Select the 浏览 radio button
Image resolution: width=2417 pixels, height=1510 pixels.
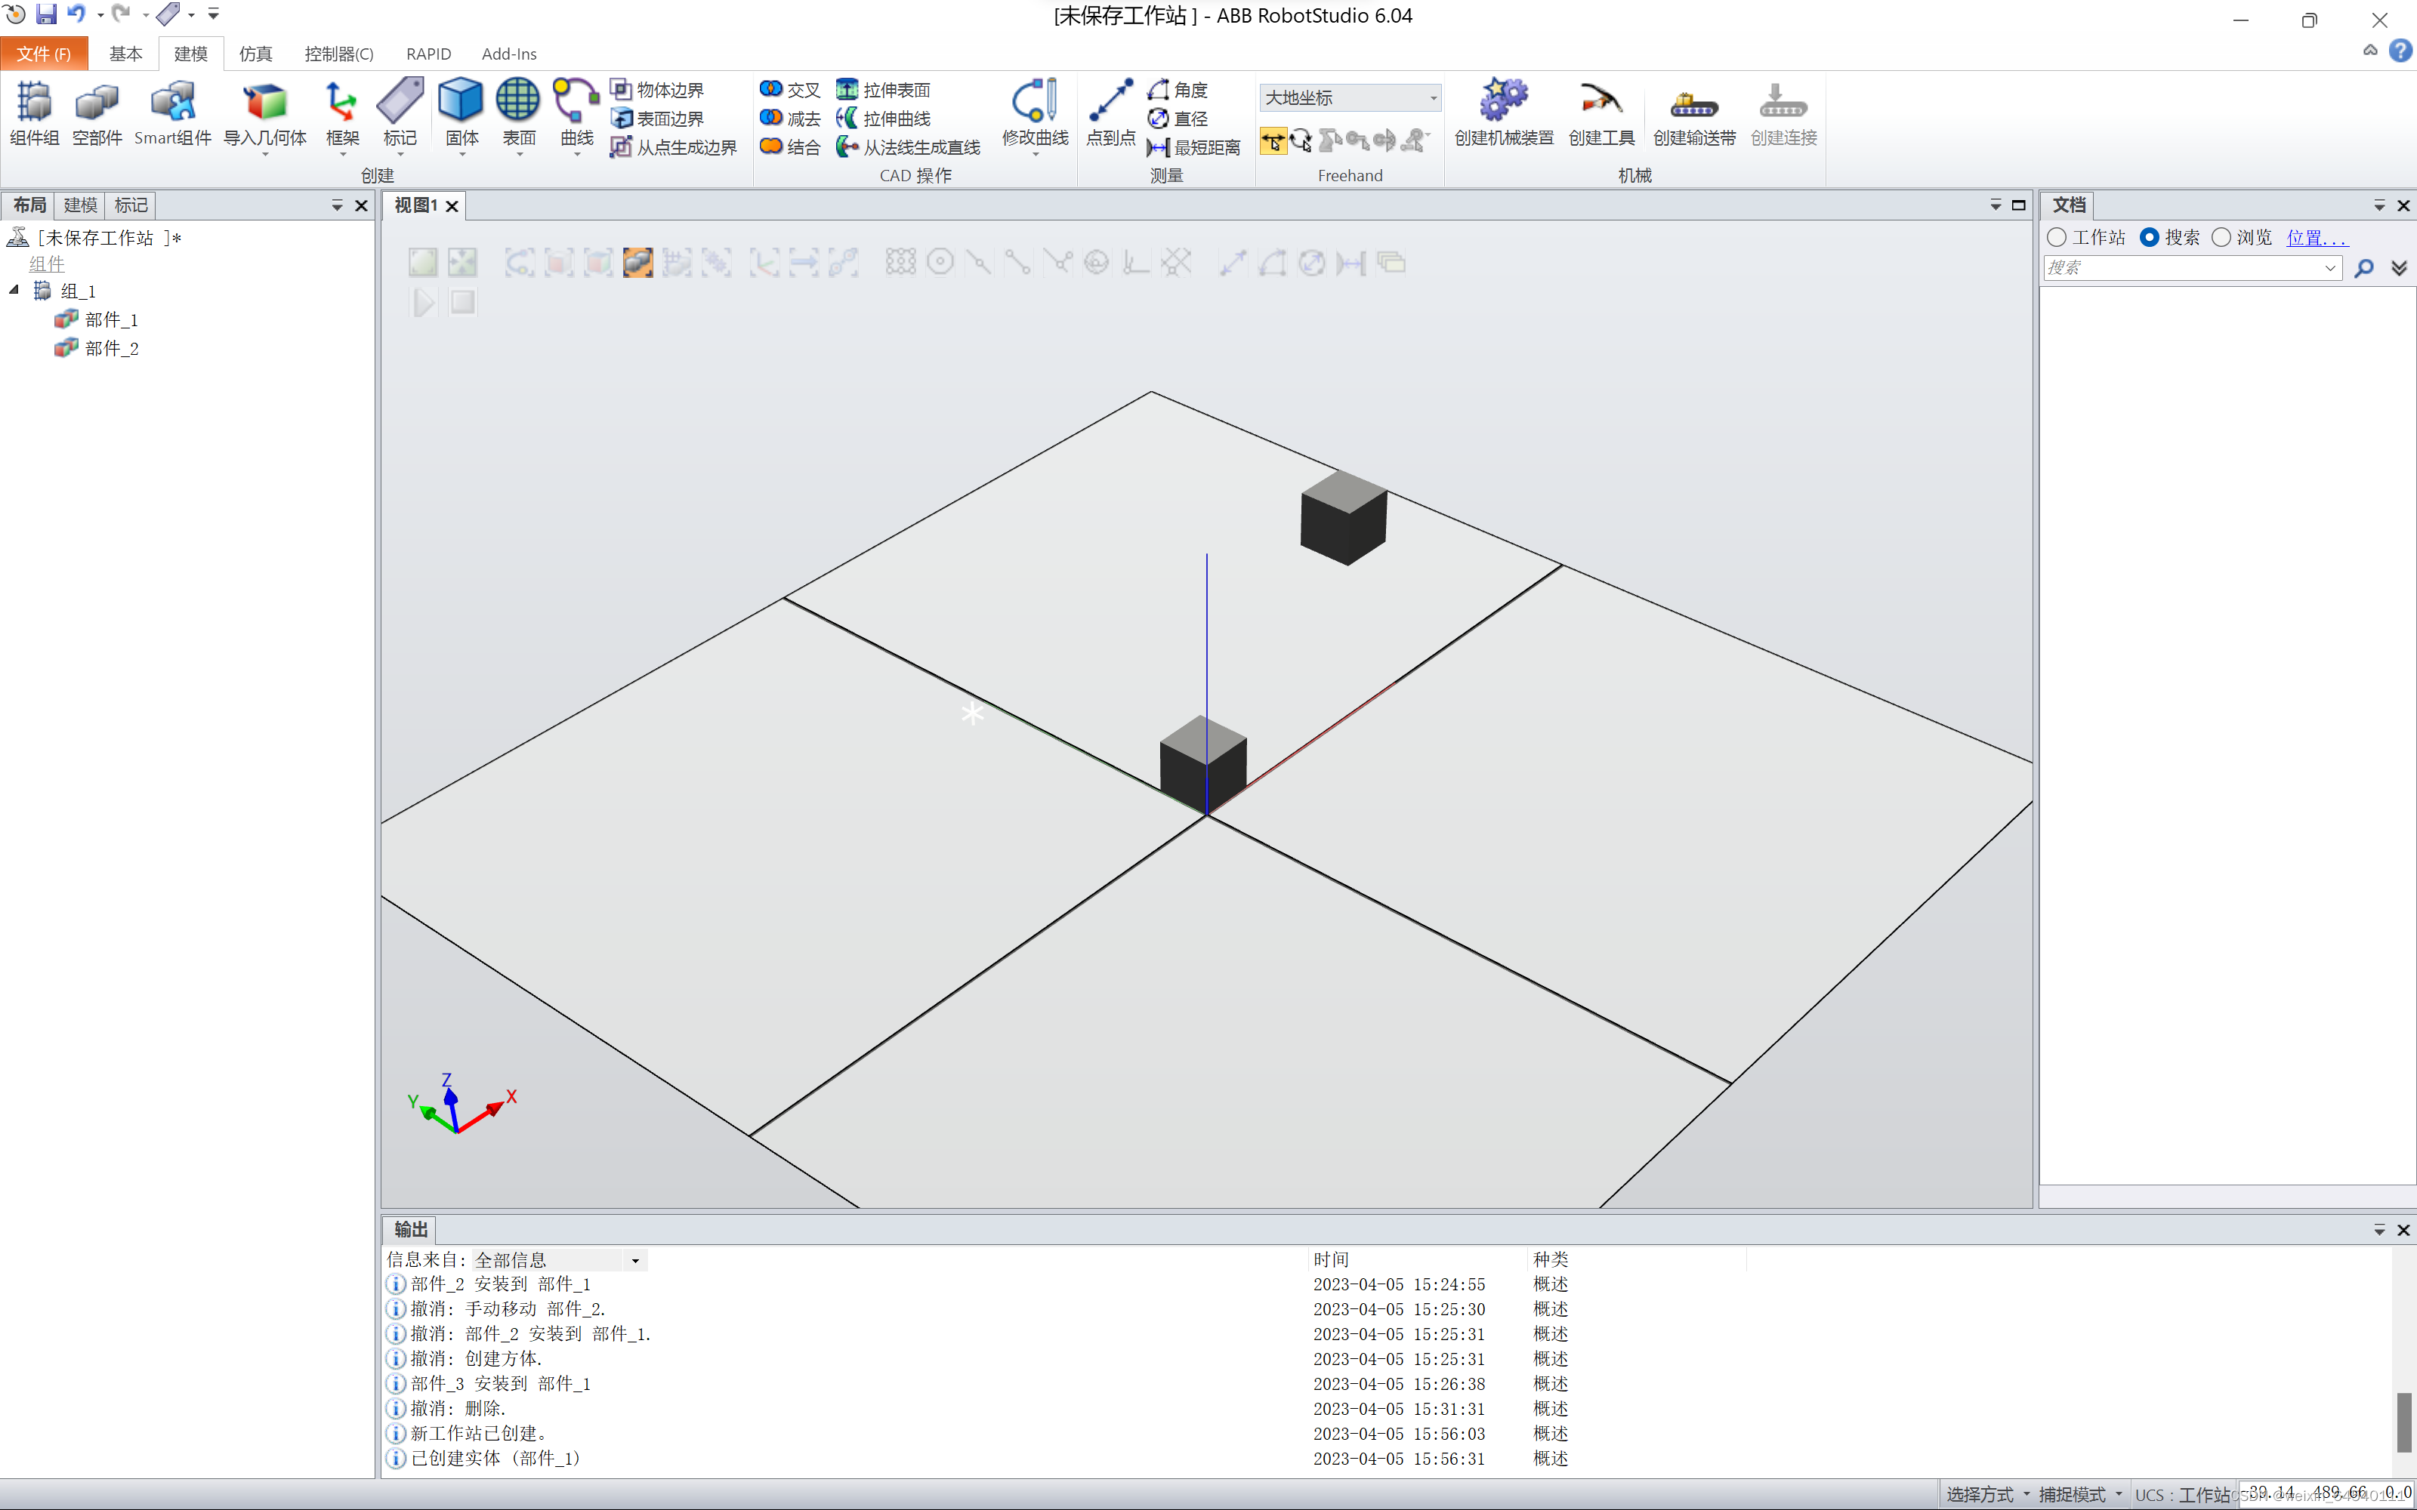[x=2221, y=238]
